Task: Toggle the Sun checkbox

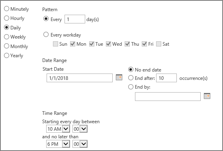Action: pos(55,44)
